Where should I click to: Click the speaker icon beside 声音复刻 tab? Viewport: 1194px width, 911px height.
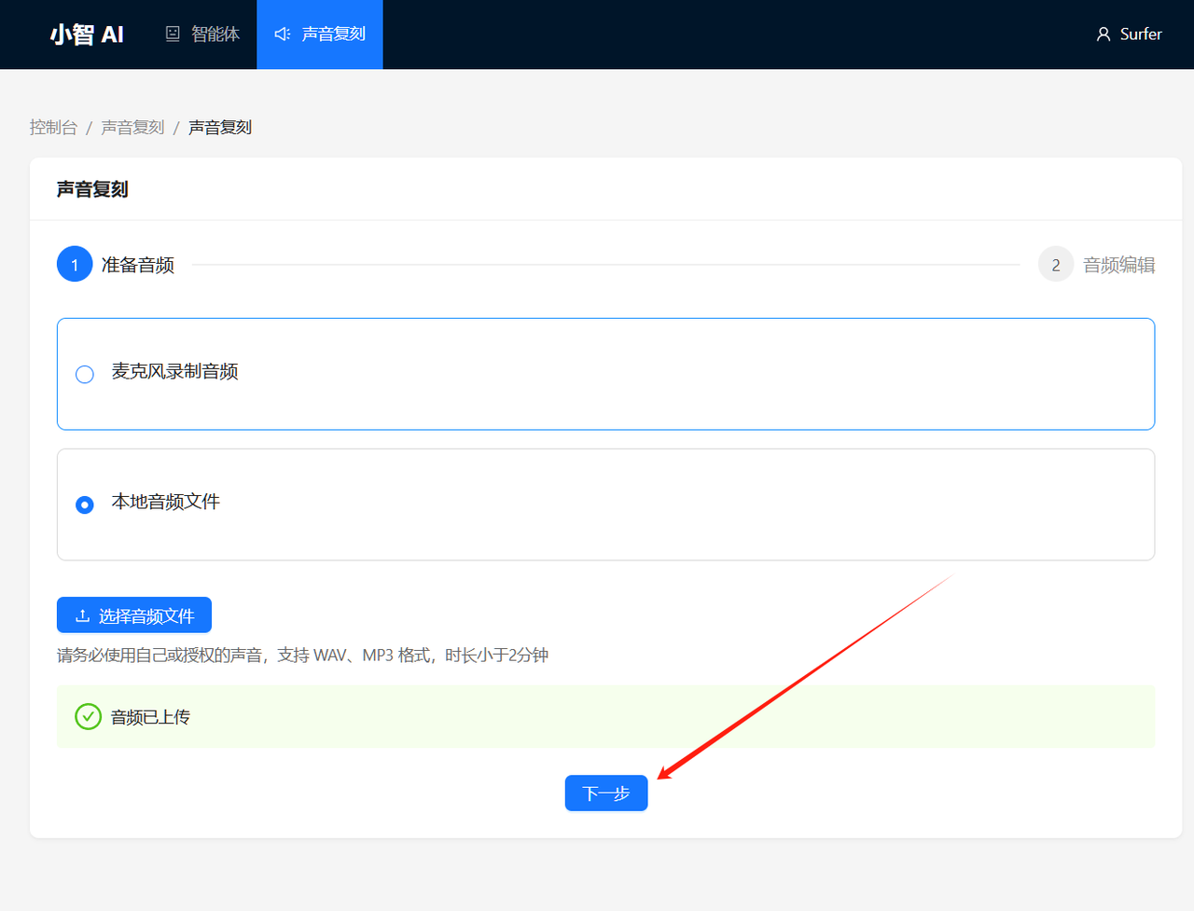(x=282, y=35)
